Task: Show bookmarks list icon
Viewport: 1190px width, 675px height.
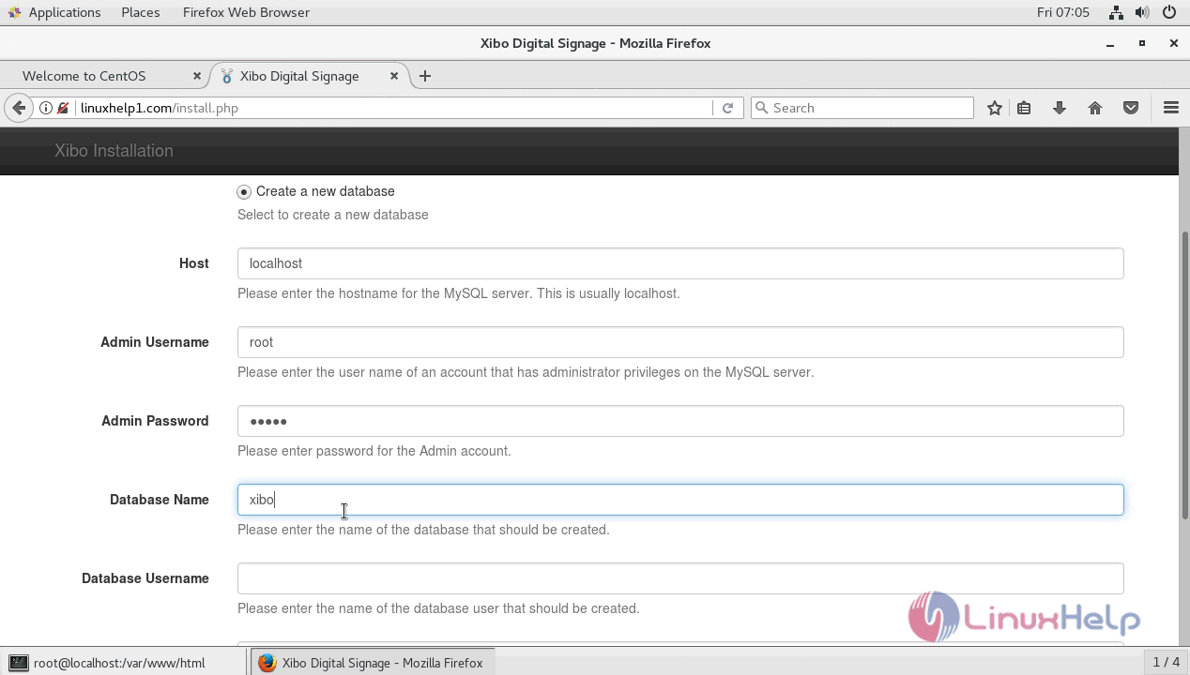Action: (1024, 108)
